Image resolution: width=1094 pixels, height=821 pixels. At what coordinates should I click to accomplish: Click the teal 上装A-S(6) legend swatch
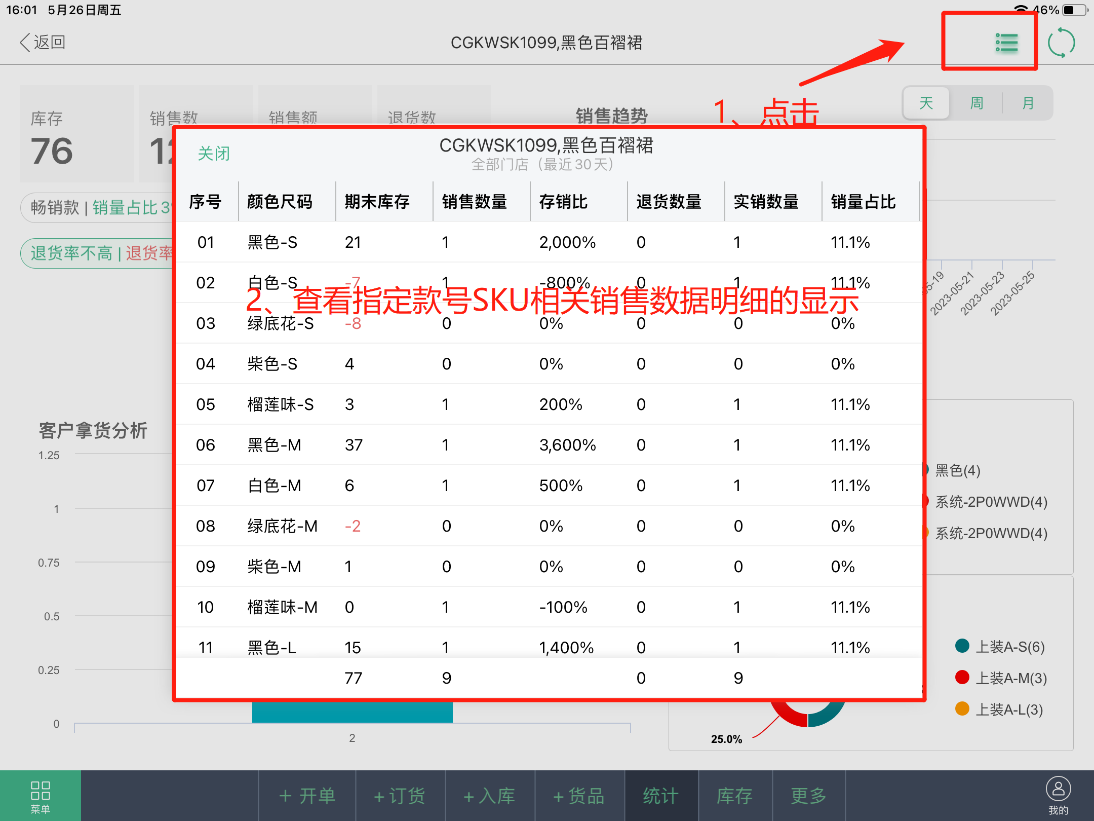click(962, 646)
